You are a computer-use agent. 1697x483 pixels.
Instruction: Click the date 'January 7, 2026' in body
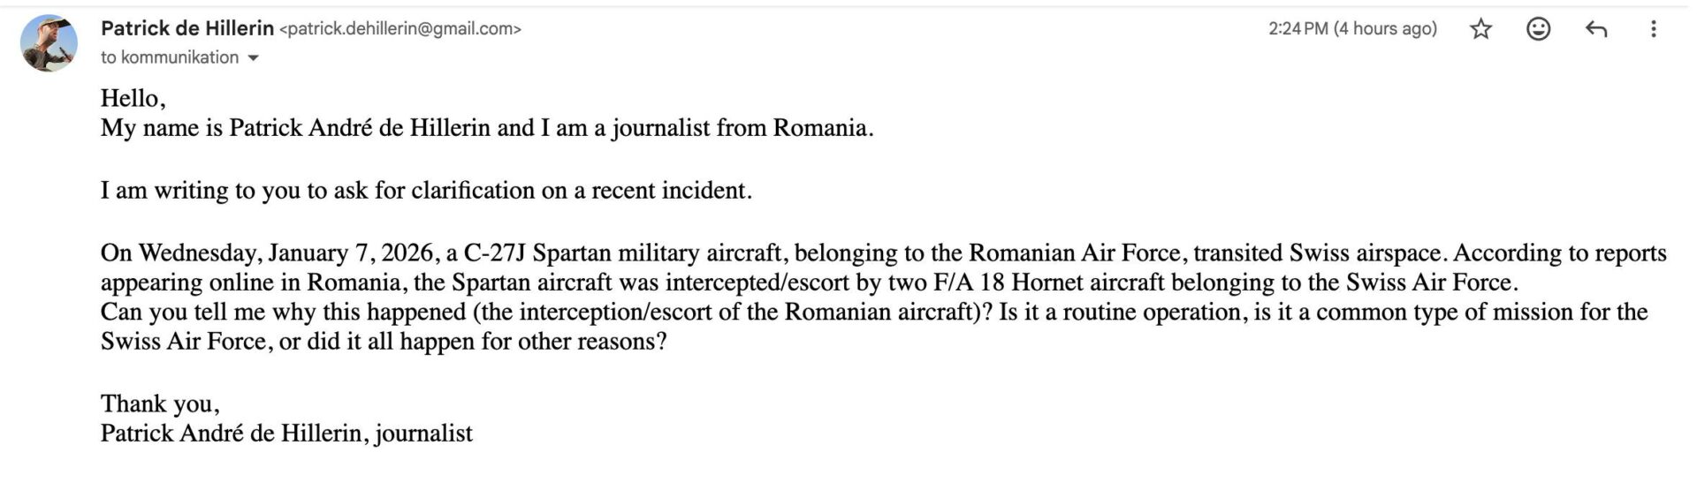351,253
